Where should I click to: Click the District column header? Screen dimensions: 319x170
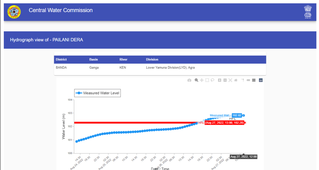[61, 59]
